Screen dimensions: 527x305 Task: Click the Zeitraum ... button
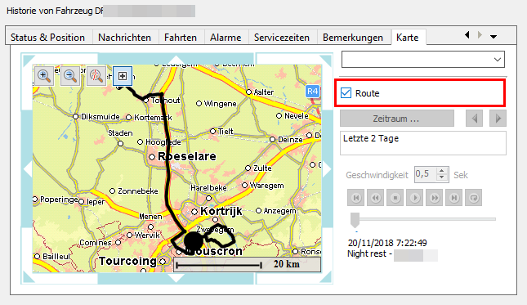(397, 119)
